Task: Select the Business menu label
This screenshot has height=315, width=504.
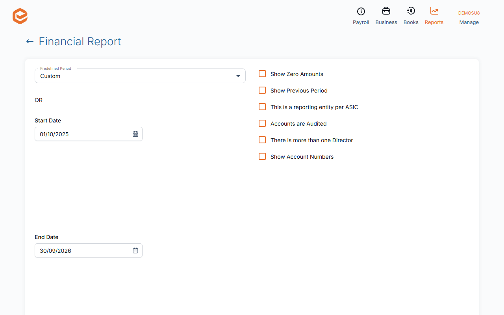Action: click(386, 22)
